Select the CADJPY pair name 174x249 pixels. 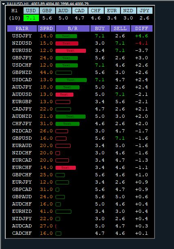22,109
